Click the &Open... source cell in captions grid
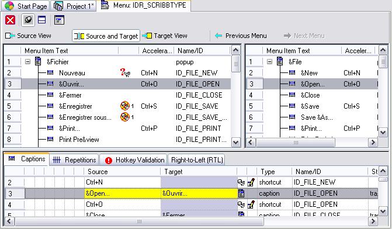This screenshot has height=229, width=392. click(123, 193)
